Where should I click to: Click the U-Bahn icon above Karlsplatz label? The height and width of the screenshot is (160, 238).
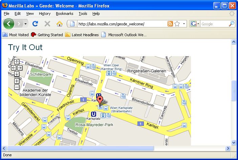coord(93,114)
